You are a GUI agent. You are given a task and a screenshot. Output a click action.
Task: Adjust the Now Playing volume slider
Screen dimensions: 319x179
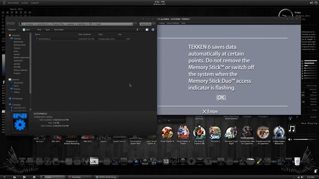click(305, 139)
